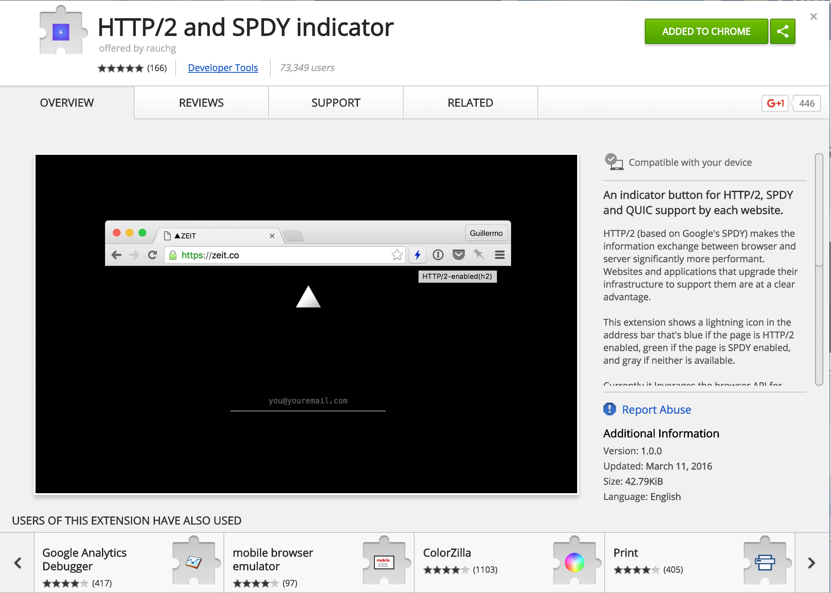Viewport: 831px width, 593px height.
Task: Select the Related tab
Action: (x=470, y=103)
